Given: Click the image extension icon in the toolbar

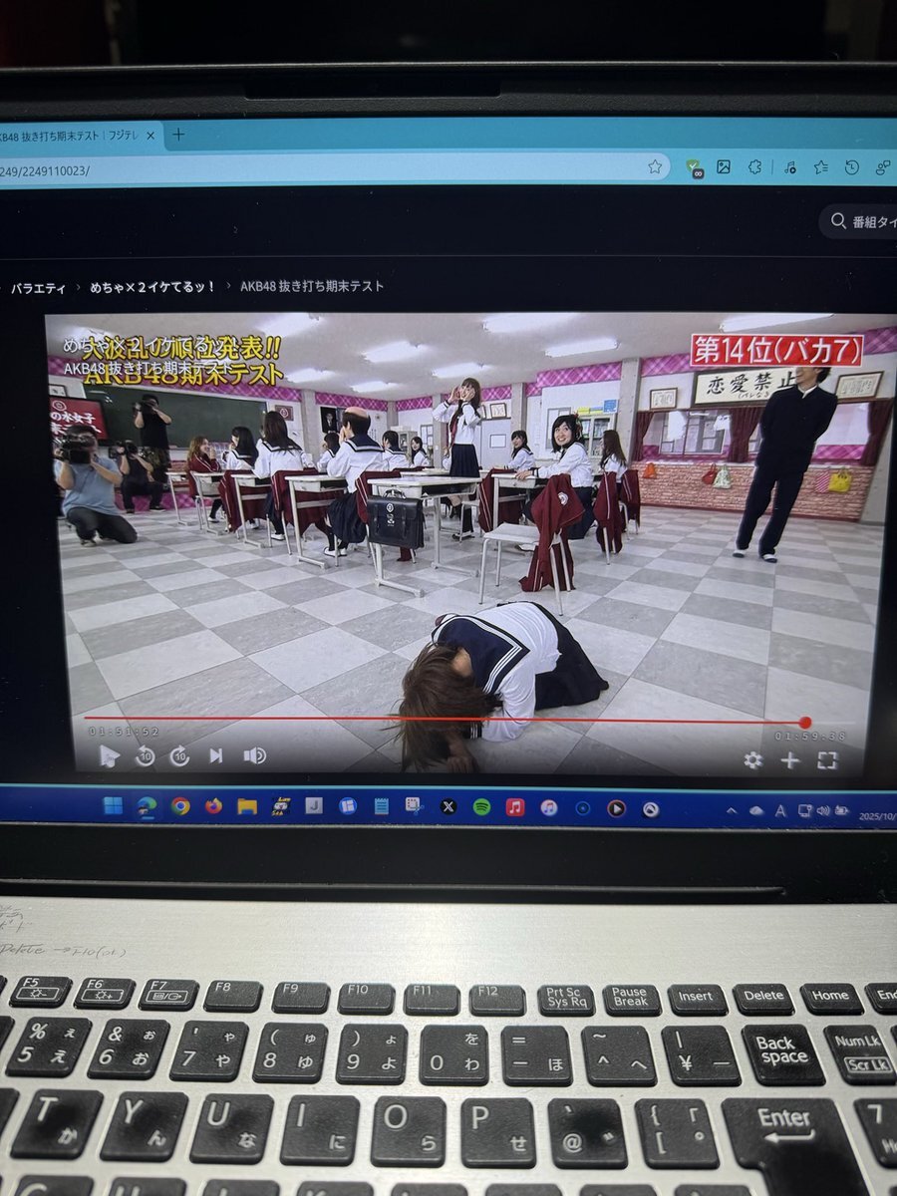Looking at the screenshot, I should (x=724, y=167).
